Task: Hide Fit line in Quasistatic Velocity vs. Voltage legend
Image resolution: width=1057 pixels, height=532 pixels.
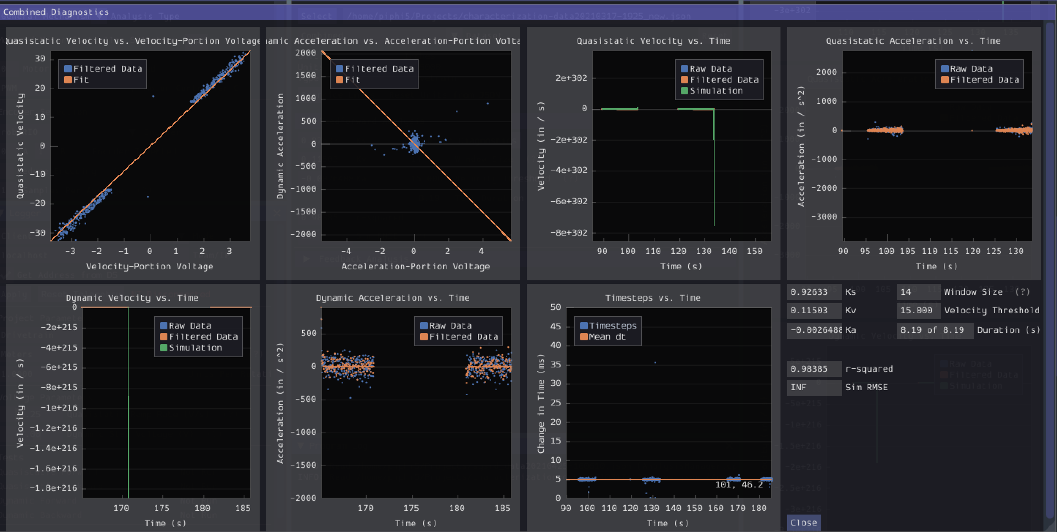Action: 68,79
